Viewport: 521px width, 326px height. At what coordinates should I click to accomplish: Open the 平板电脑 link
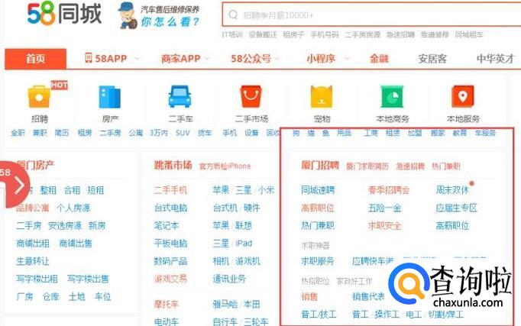click(170, 244)
